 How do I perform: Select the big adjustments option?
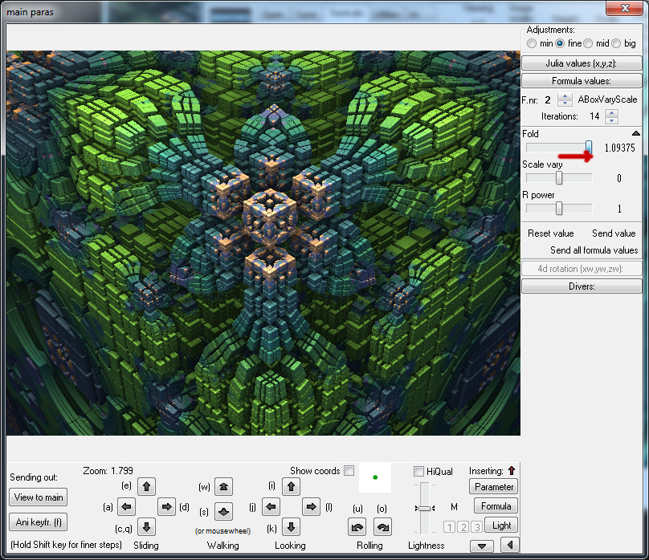pyautogui.click(x=616, y=43)
